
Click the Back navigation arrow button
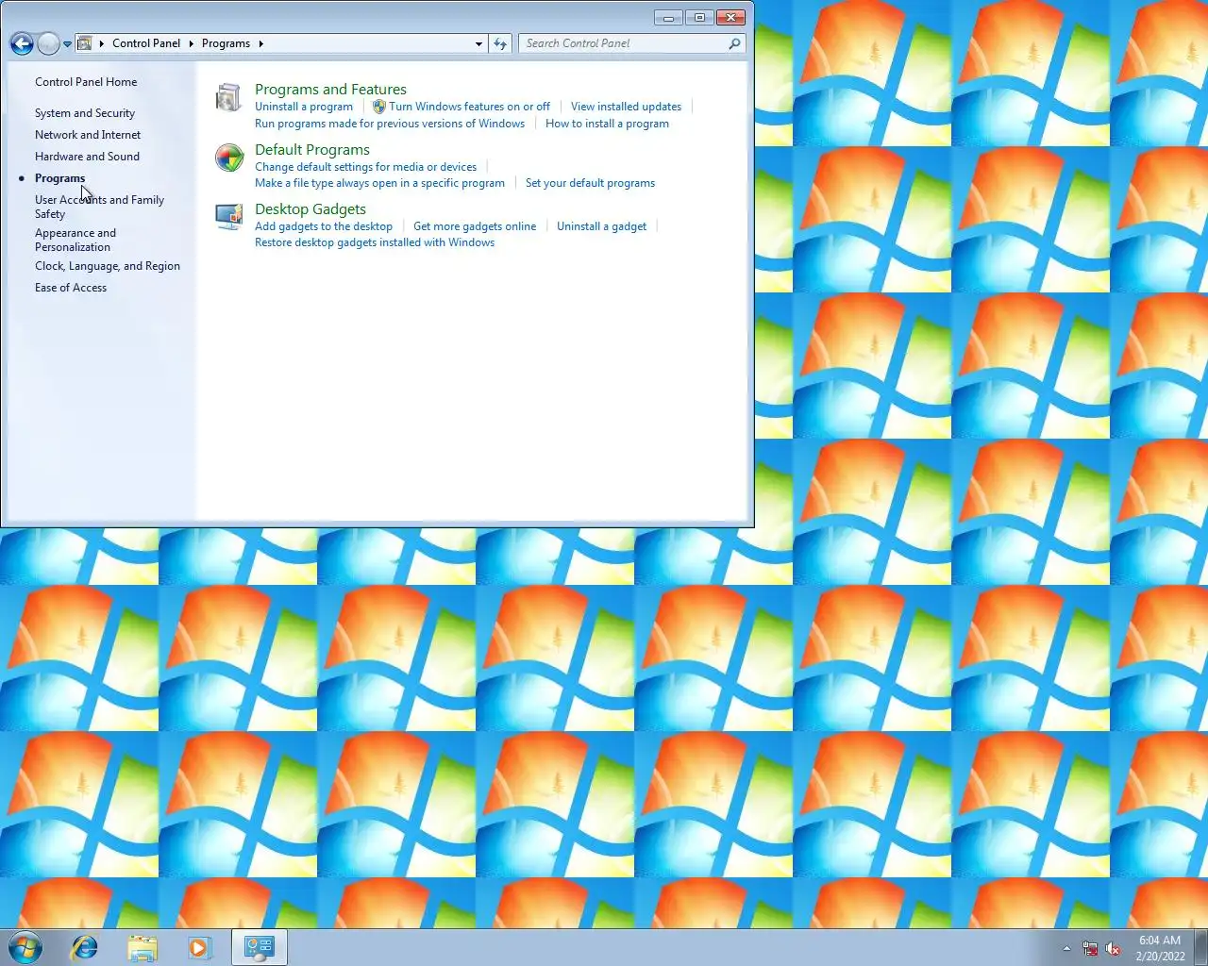pos(22,43)
